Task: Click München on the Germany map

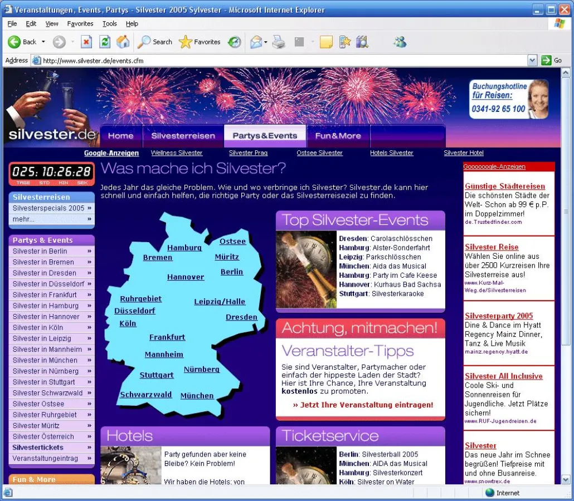Action: click(197, 396)
